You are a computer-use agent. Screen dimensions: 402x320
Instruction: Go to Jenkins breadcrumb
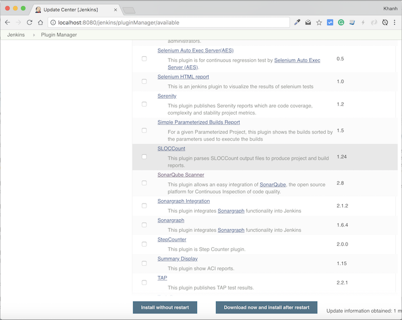pyautogui.click(x=16, y=35)
